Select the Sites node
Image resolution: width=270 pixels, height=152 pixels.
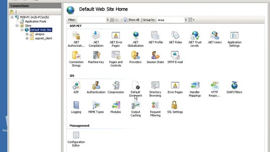tap(28, 26)
